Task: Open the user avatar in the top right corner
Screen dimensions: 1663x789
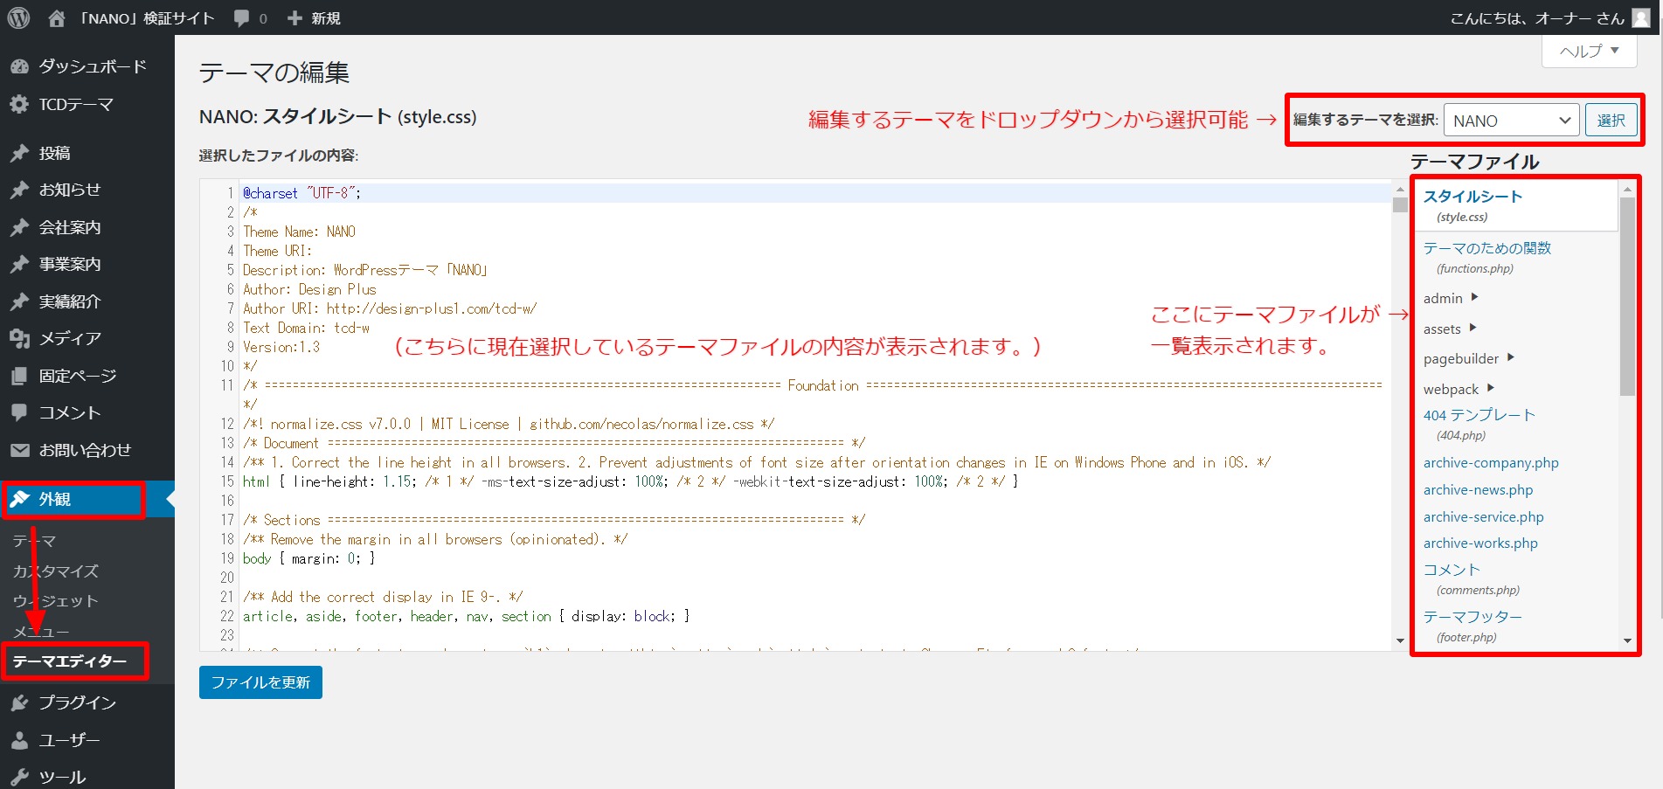Action: click(x=1641, y=17)
